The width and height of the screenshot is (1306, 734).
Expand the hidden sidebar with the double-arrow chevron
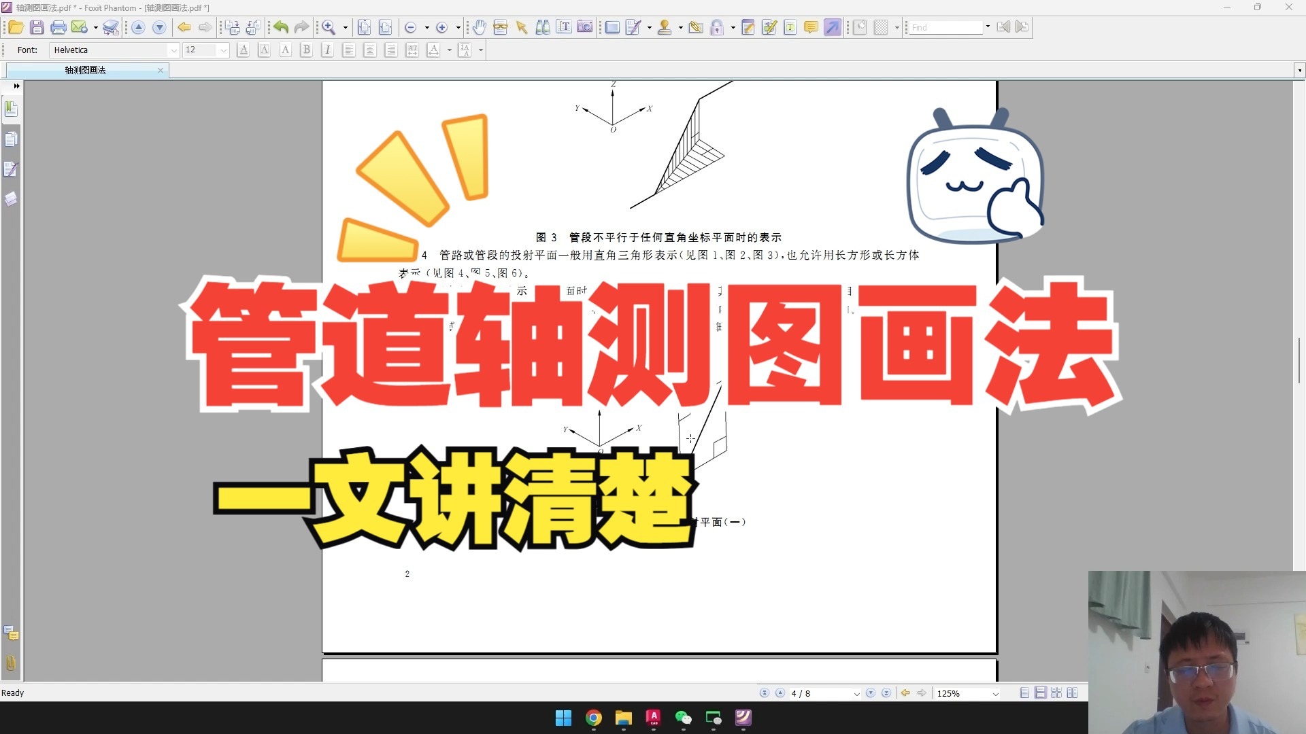pos(16,86)
